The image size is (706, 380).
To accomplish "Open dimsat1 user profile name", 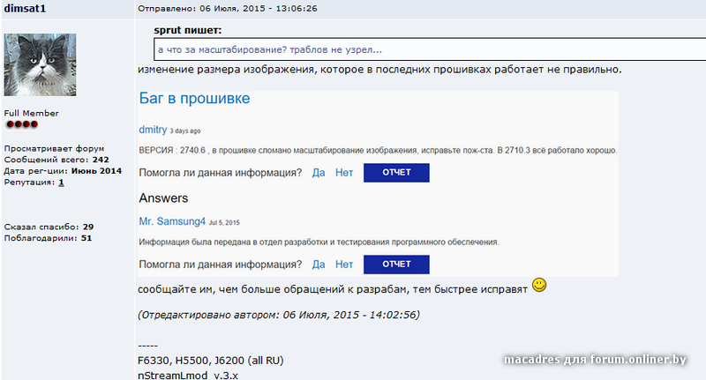I will click(25, 9).
